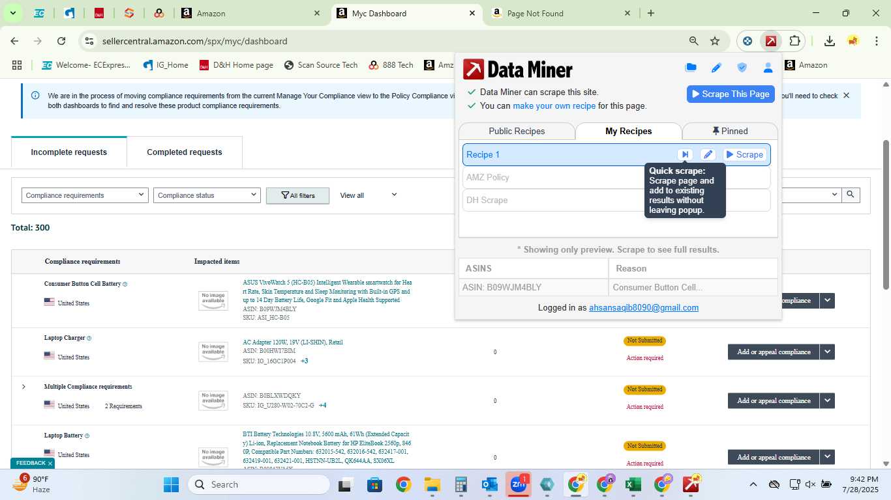This screenshot has height=500, width=891.
Task: Open the bookmarks apps grid icon
Action: pyautogui.click(x=17, y=65)
